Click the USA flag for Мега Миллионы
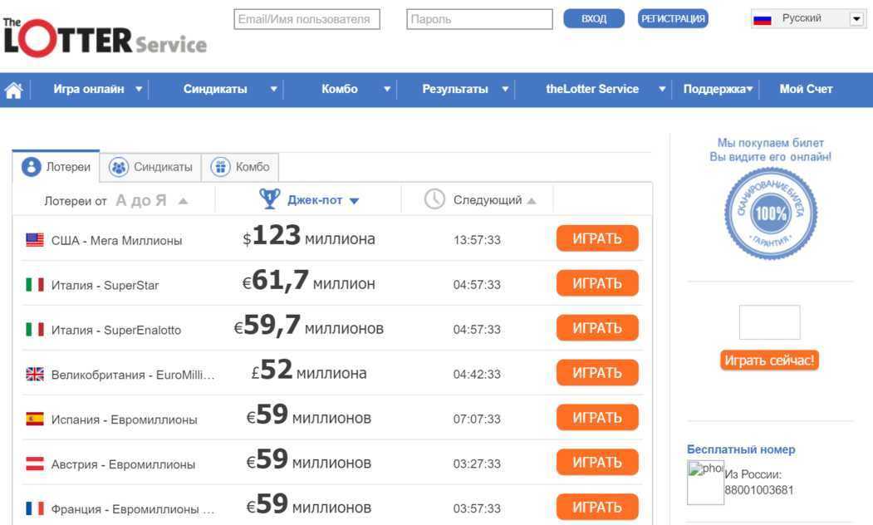Image resolution: width=873 pixels, height=525 pixels. click(35, 240)
